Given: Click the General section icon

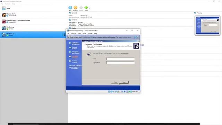Looking at the screenshot, I should click(70, 13).
